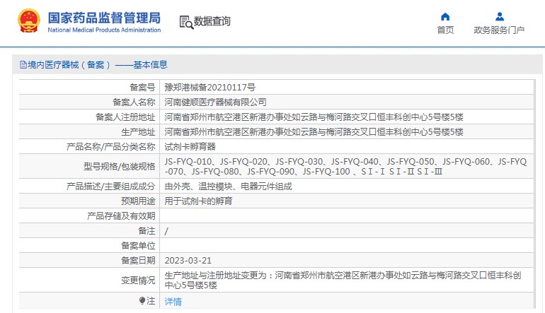Viewport: 545px width, 313px height.
Task: Click the 生产地址 address value
Action: tap(314, 132)
